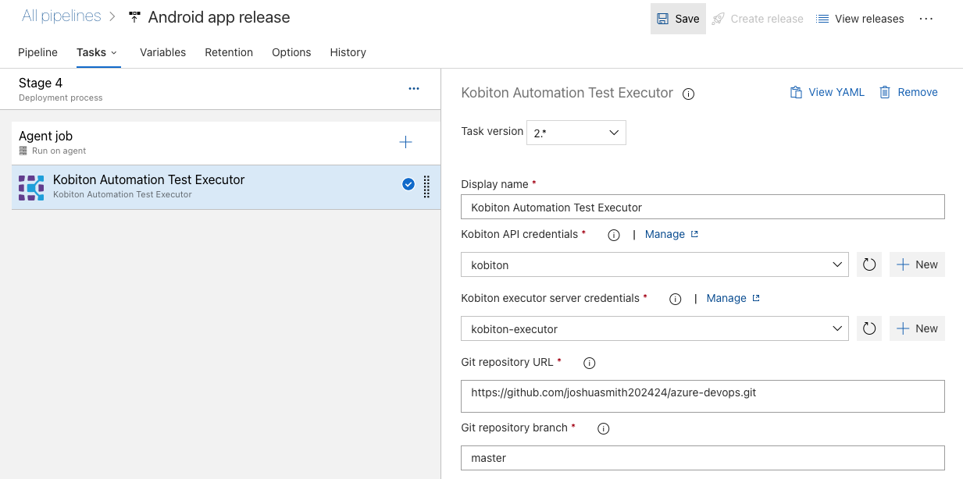Image resolution: width=963 pixels, height=479 pixels.
Task: Click the View YAML clipboard icon
Action: pyautogui.click(x=796, y=92)
